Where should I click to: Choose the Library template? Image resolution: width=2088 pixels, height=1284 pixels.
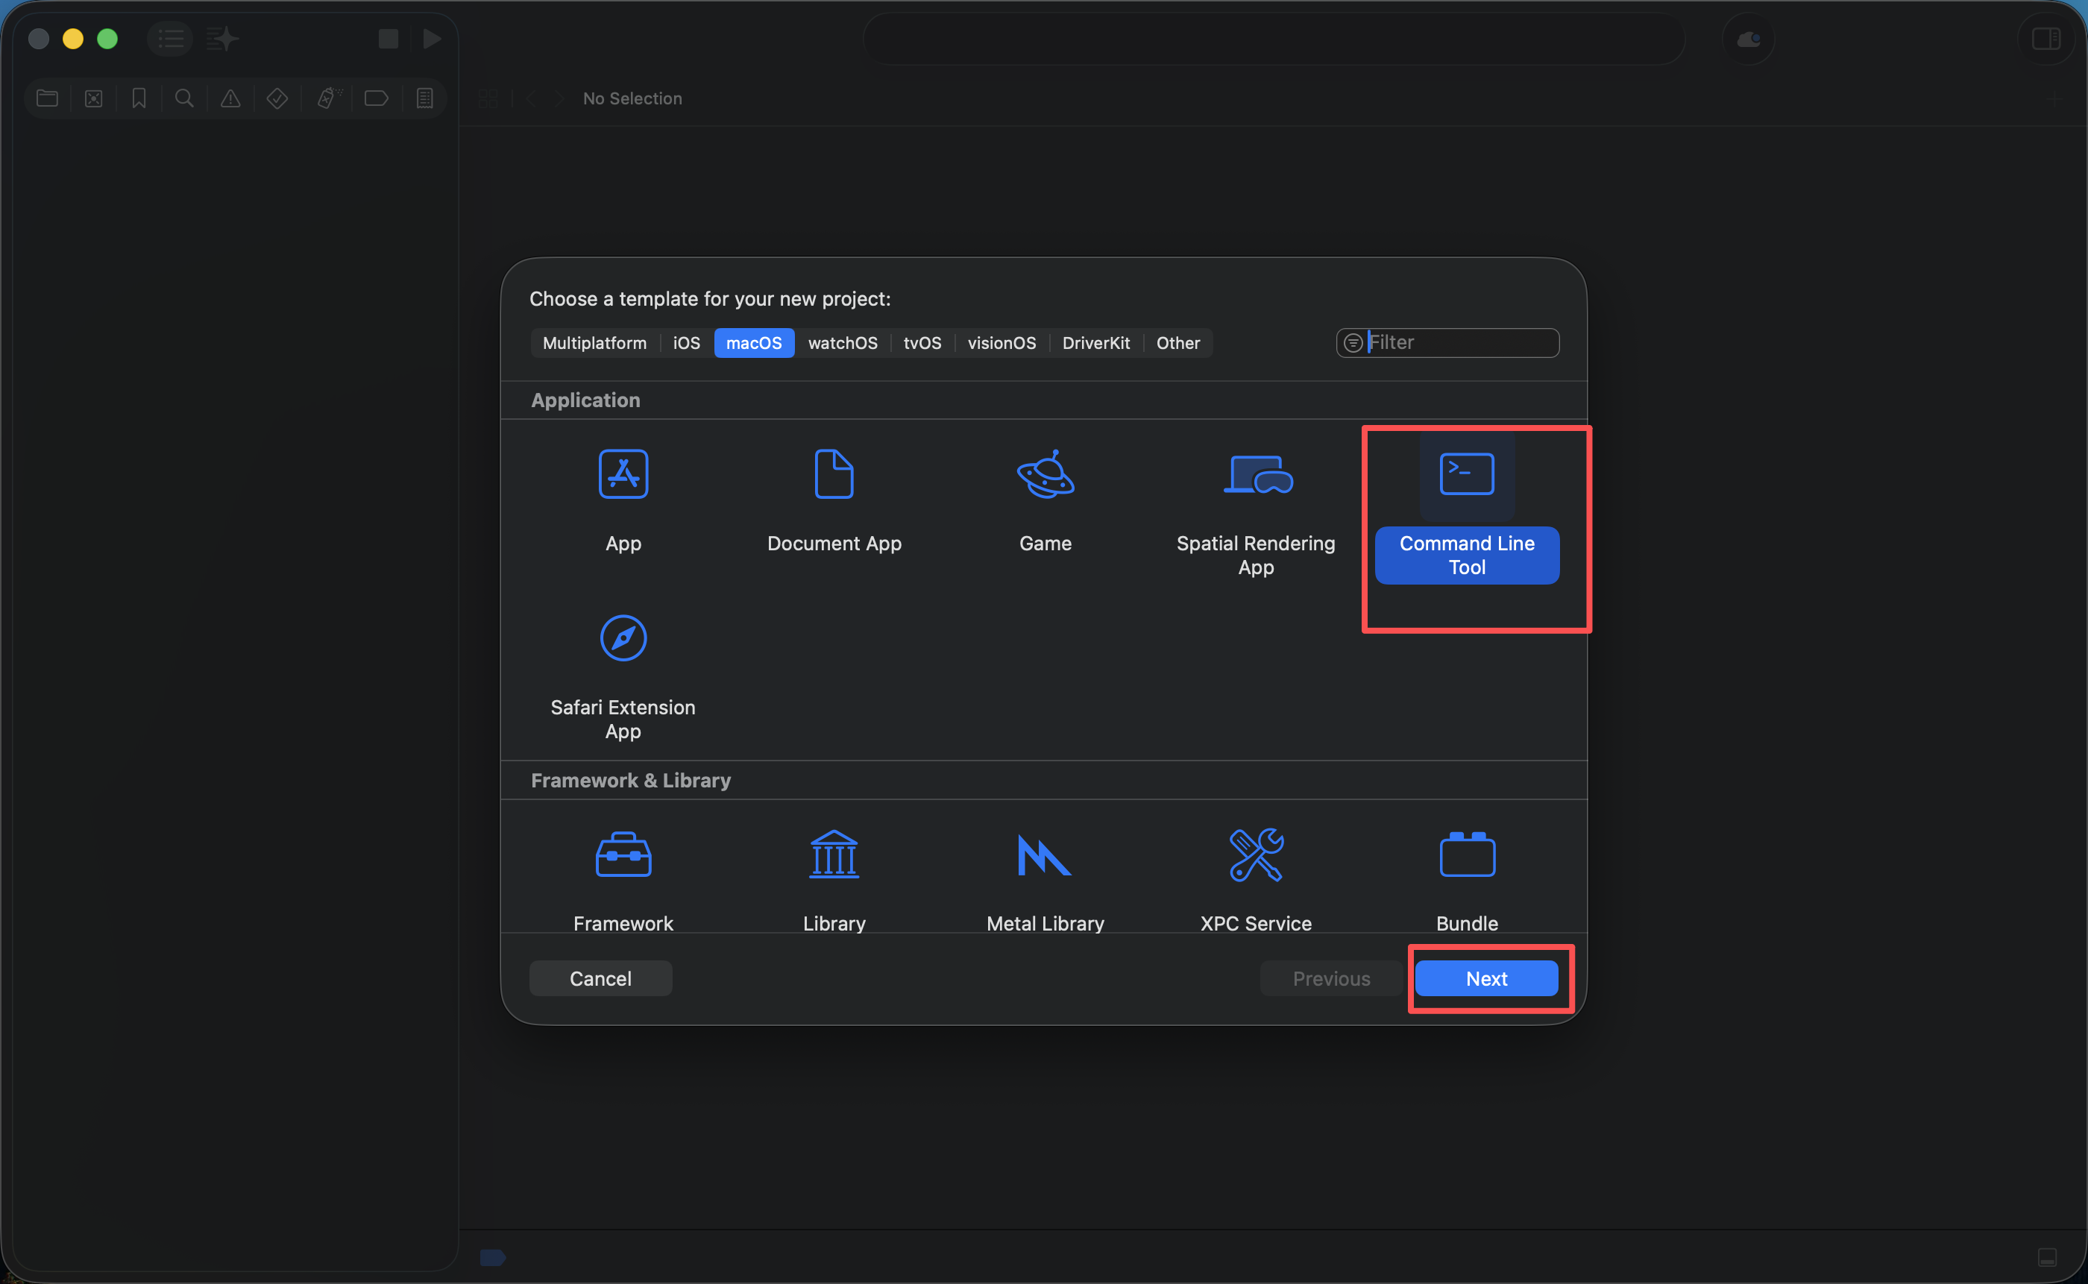834,856
